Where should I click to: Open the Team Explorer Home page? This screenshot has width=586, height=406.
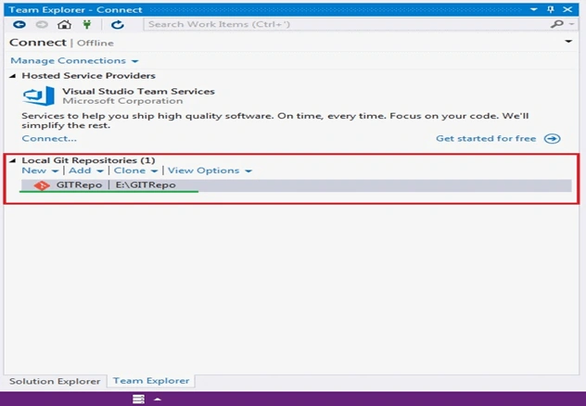64,25
